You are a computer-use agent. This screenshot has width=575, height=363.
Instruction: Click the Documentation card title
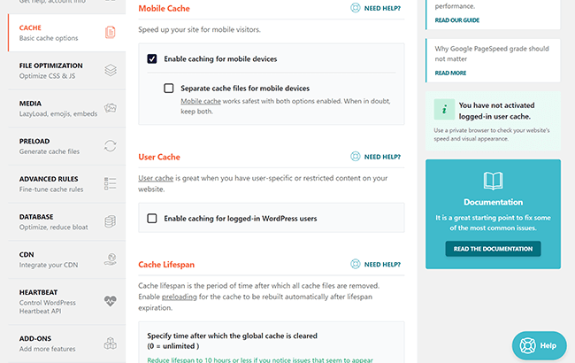[493, 202]
